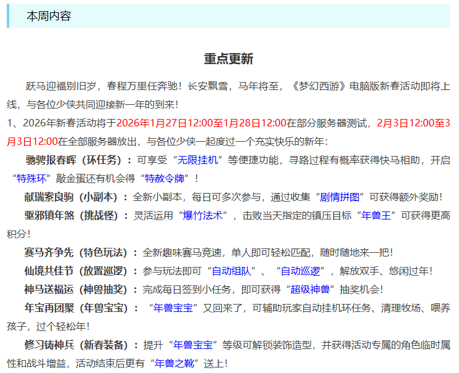Click the bold "神马送福运（神兽抽奖）" heading

(x=83, y=289)
